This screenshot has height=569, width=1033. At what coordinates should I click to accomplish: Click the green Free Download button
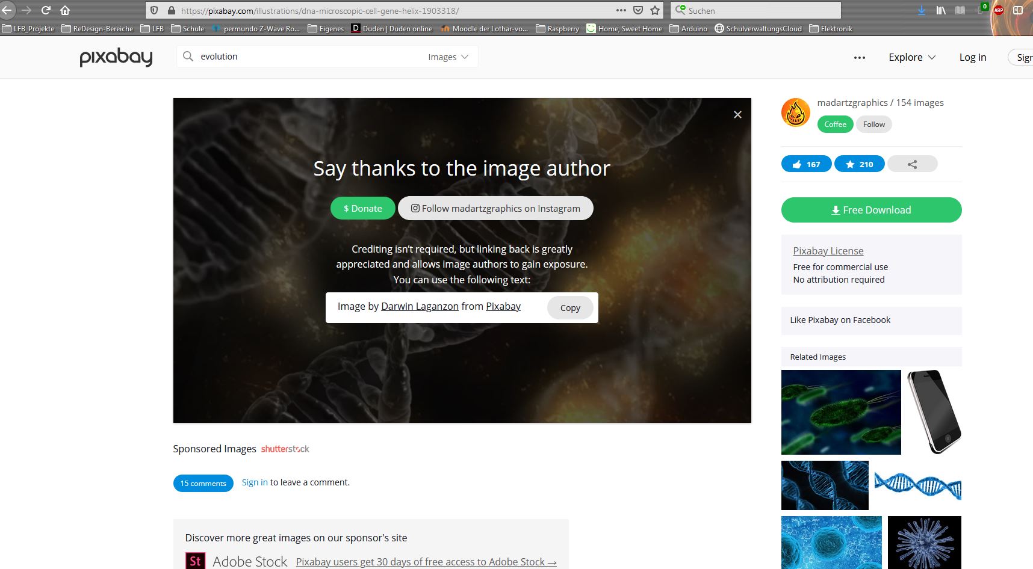click(x=871, y=210)
